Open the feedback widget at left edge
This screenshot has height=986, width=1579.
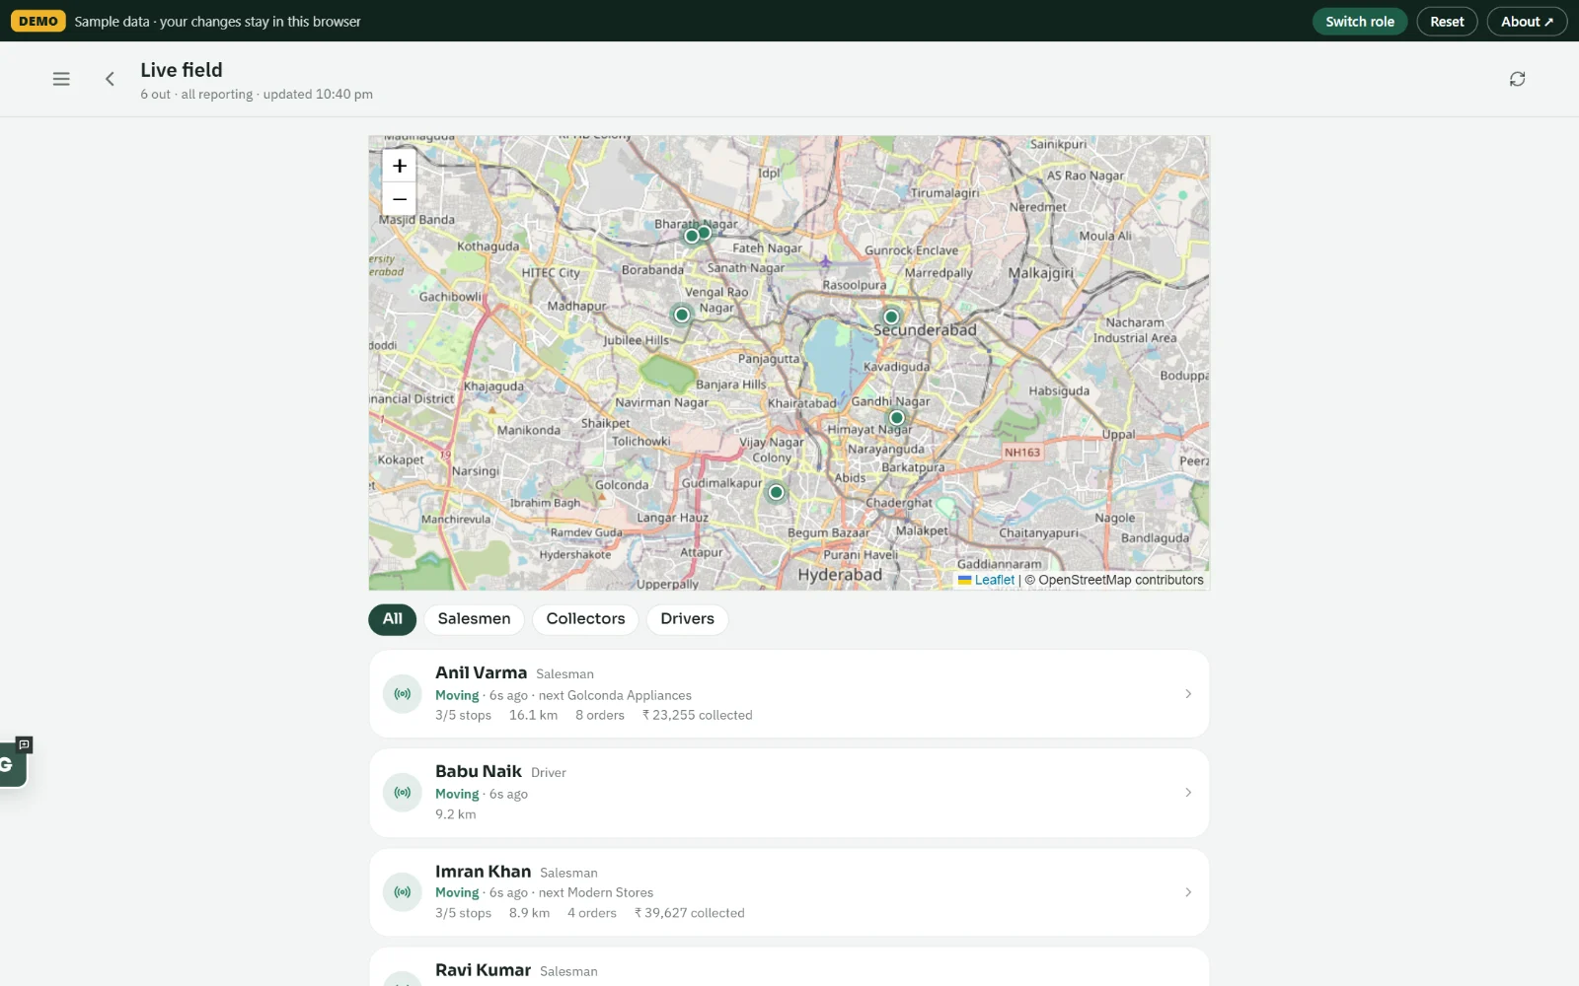(x=12, y=763)
